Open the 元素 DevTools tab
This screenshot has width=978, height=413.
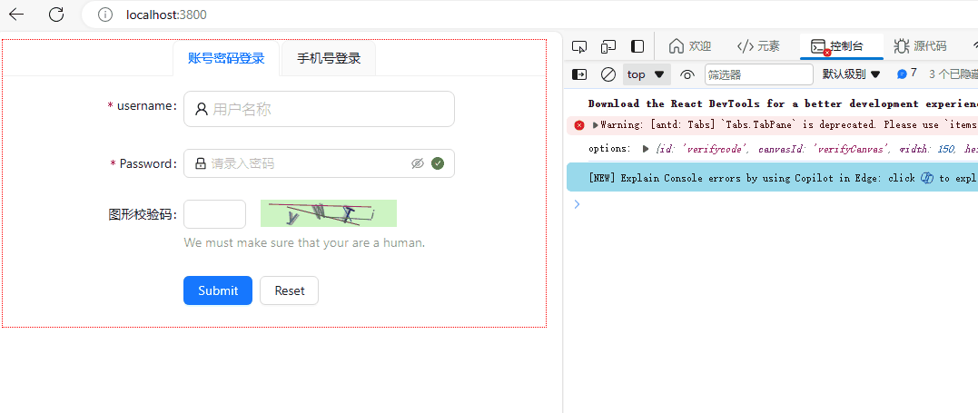758,46
